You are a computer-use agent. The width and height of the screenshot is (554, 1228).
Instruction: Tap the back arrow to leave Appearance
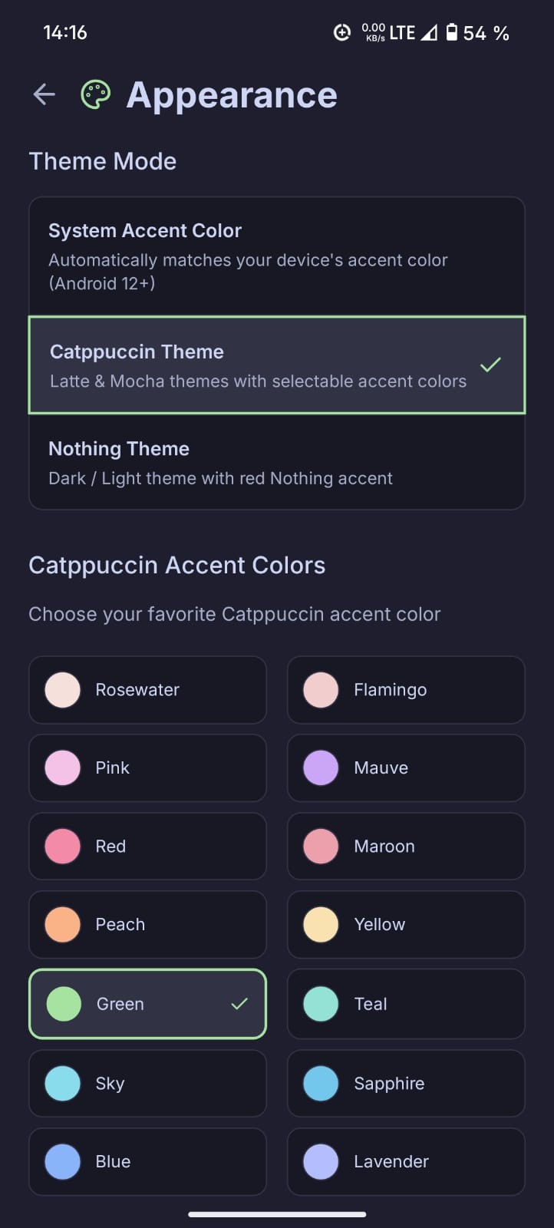pyautogui.click(x=44, y=94)
